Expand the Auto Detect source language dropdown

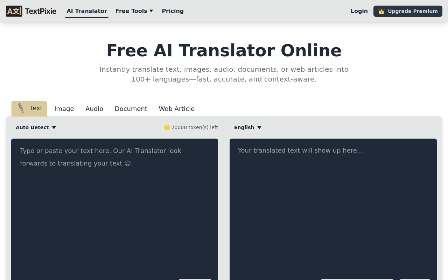tap(36, 127)
